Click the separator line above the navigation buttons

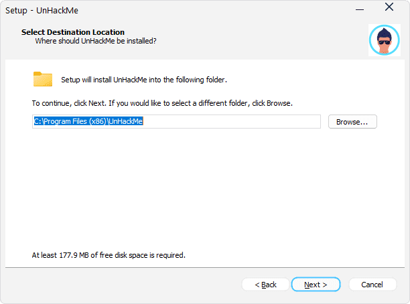point(201,267)
